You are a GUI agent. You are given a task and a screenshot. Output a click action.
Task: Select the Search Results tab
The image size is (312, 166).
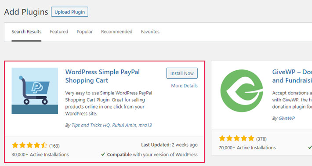coord(26,32)
